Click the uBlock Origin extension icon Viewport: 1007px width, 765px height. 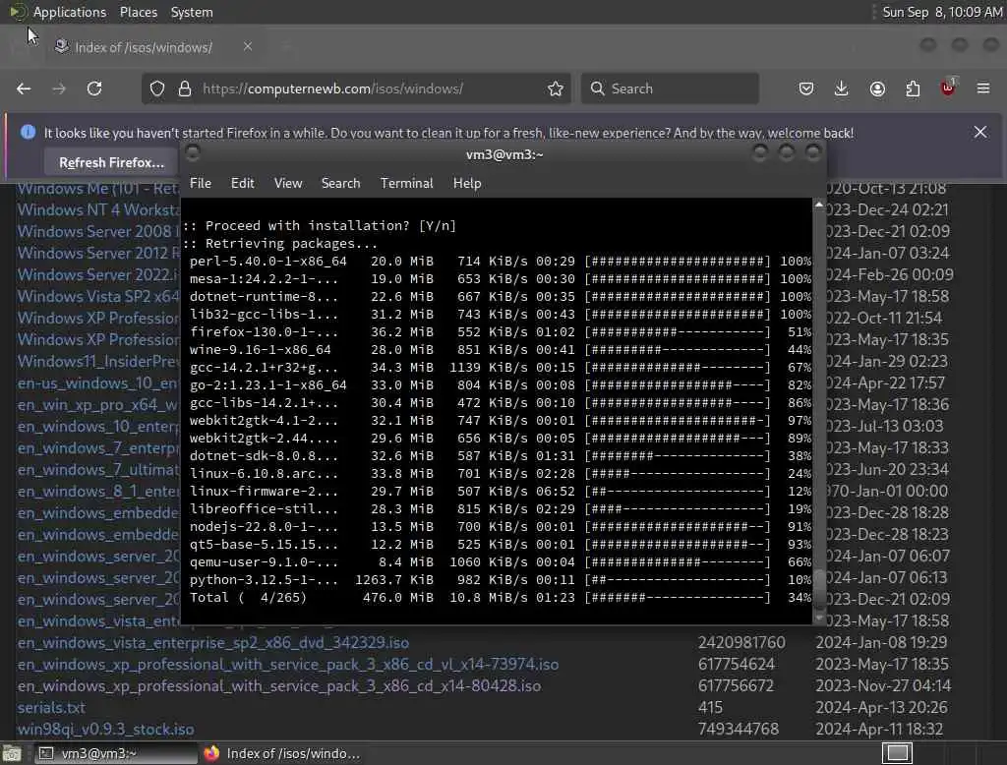click(x=948, y=88)
